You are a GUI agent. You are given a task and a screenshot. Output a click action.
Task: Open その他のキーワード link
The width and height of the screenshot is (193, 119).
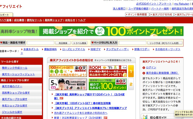tap(168, 49)
